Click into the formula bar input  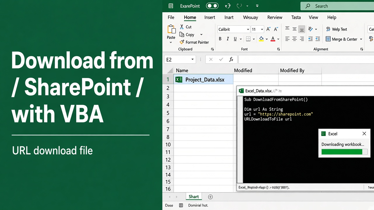pyautogui.click(x=306, y=60)
